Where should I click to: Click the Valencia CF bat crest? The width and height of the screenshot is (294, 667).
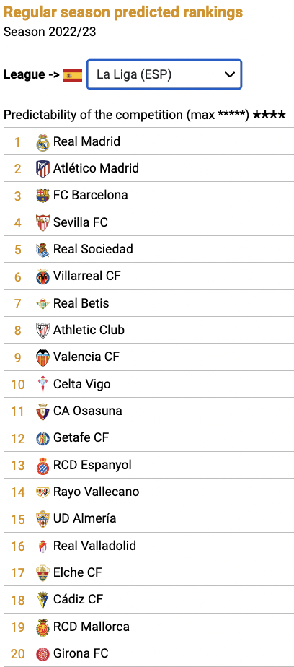point(43,357)
